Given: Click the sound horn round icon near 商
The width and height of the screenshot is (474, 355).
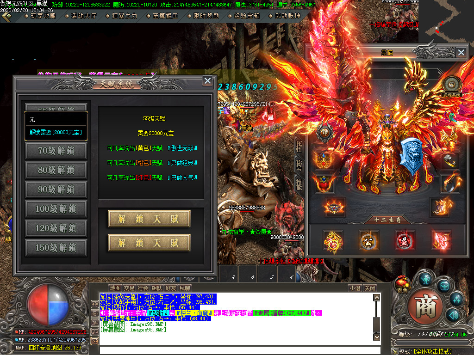Looking at the screenshot, I should (x=453, y=314).
